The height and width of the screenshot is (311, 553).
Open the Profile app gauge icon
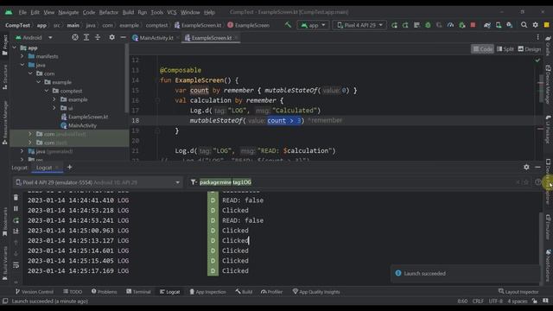450,25
